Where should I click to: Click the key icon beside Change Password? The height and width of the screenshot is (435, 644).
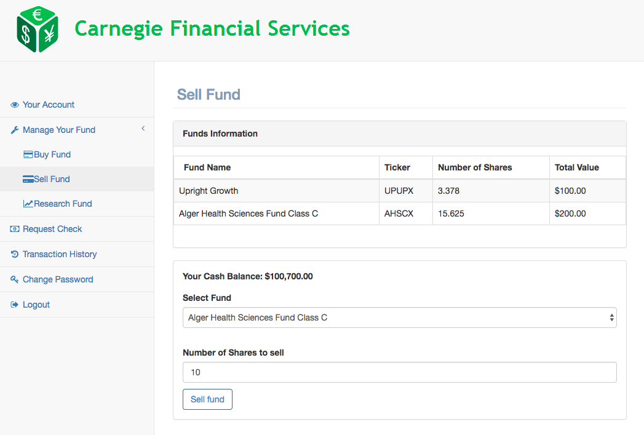point(15,279)
